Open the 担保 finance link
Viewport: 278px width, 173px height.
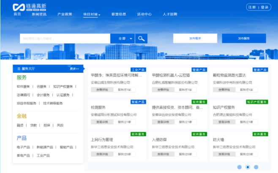[47, 125]
